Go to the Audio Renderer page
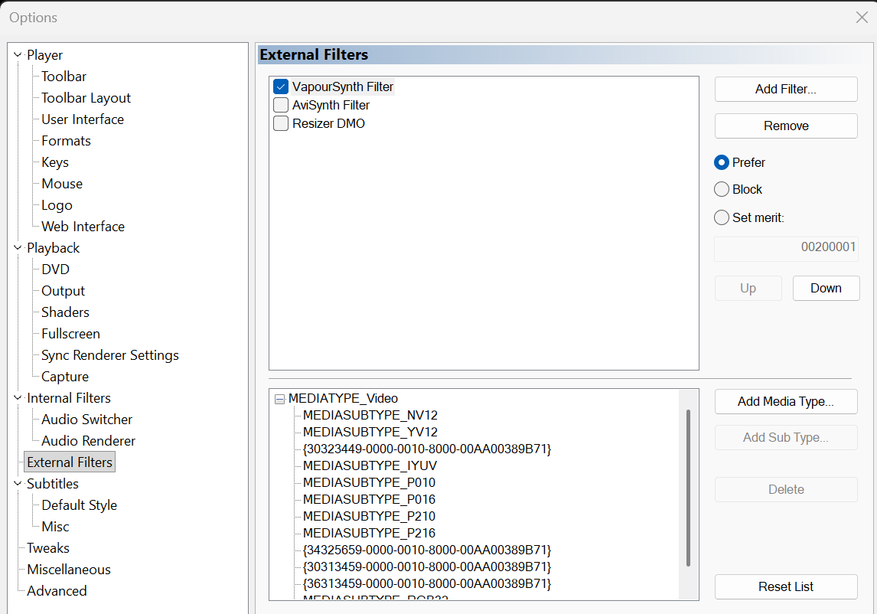Screen dimensions: 877x614 pos(88,441)
